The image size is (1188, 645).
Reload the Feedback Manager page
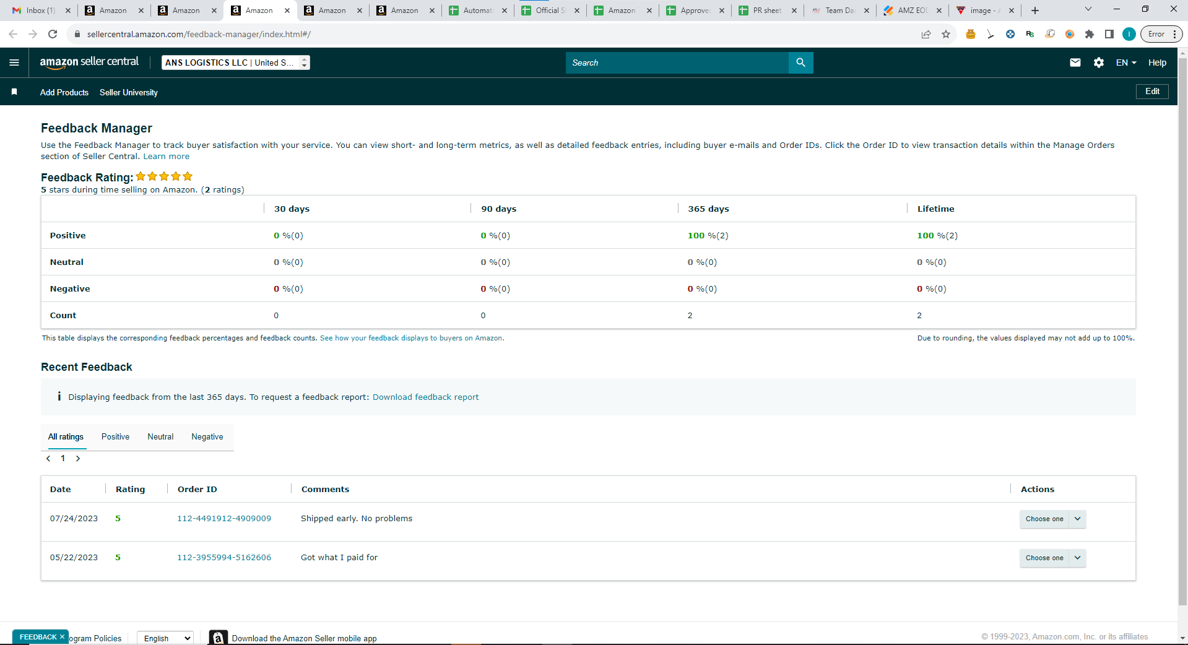point(53,34)
